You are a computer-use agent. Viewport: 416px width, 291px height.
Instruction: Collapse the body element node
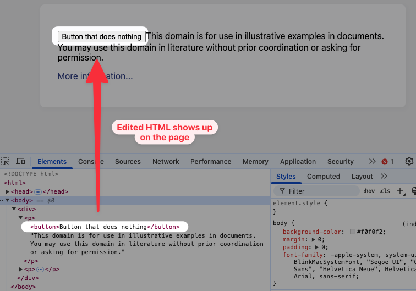coord(8,200)
